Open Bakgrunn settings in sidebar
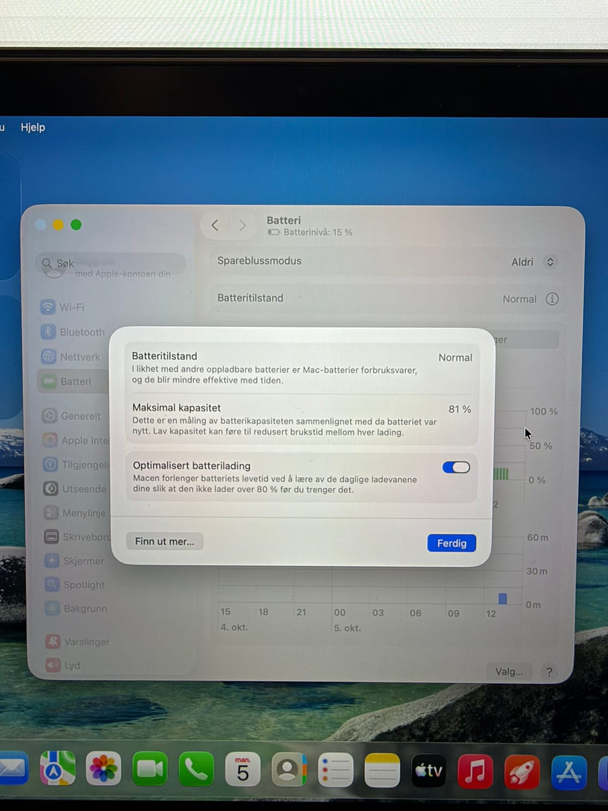Screen dimensions: 608x811 coord(77,608)
